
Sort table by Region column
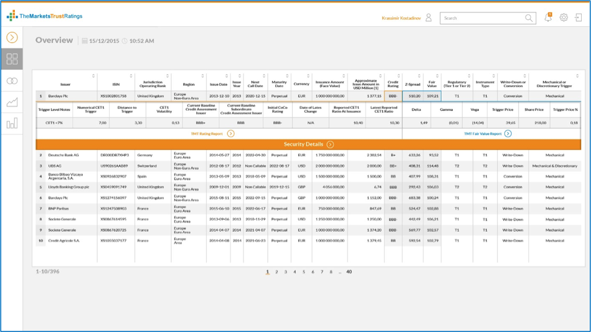(x=202, y=76)
